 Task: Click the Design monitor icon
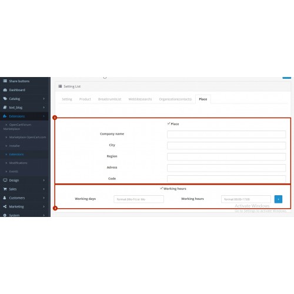point(5,180)
